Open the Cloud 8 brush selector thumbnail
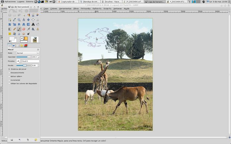Viewport: 231px width, 144px height. click(19, 61)
